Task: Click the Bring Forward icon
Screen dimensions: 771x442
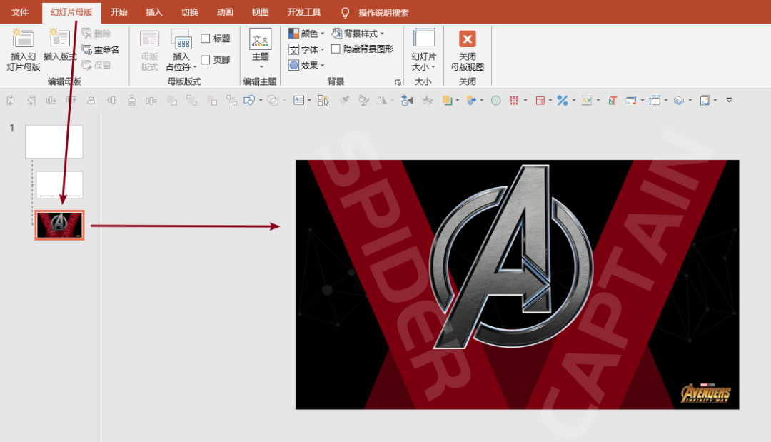Action: tap(171, 100)
